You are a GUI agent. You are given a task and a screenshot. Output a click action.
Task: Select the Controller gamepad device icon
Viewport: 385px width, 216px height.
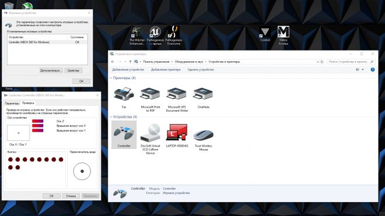point(124,134)
